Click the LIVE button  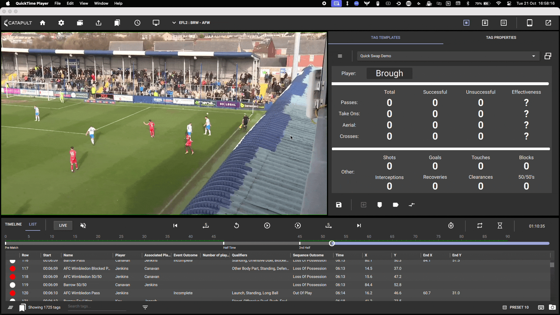click(63, 225)
